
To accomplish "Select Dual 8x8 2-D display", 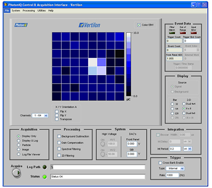I will pyautogui.click(x=184, y=113).
